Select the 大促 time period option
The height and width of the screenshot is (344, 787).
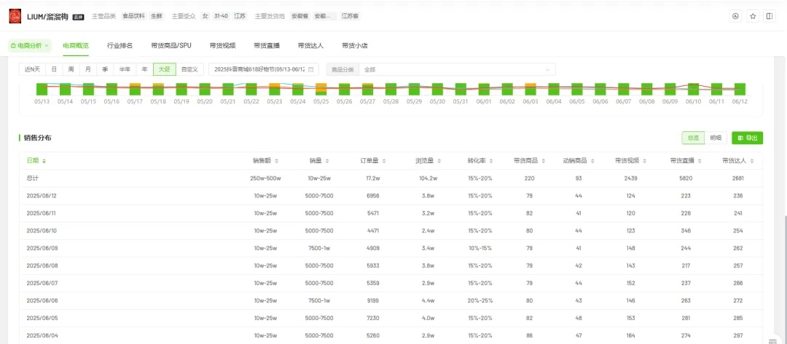[x=165, y=69]
